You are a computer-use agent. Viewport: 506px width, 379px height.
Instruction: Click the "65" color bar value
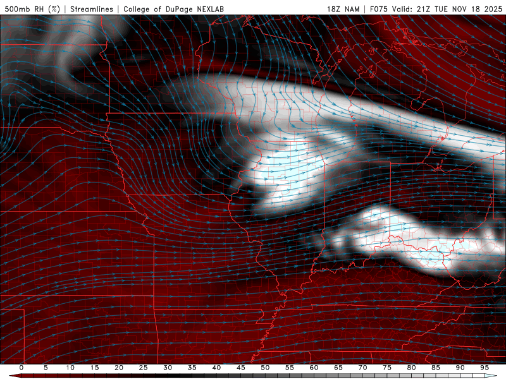coord(338,368)
